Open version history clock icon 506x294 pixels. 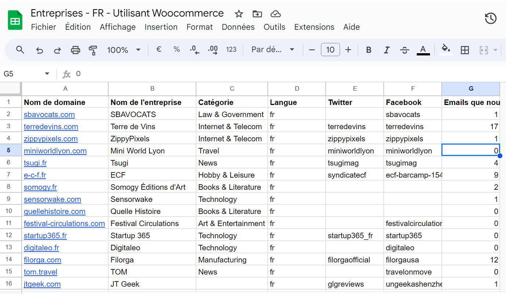(x=491, y=18)
